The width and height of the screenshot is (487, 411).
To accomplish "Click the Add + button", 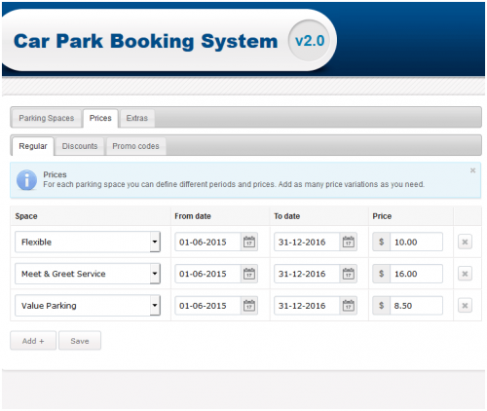I will coord(33,341).
